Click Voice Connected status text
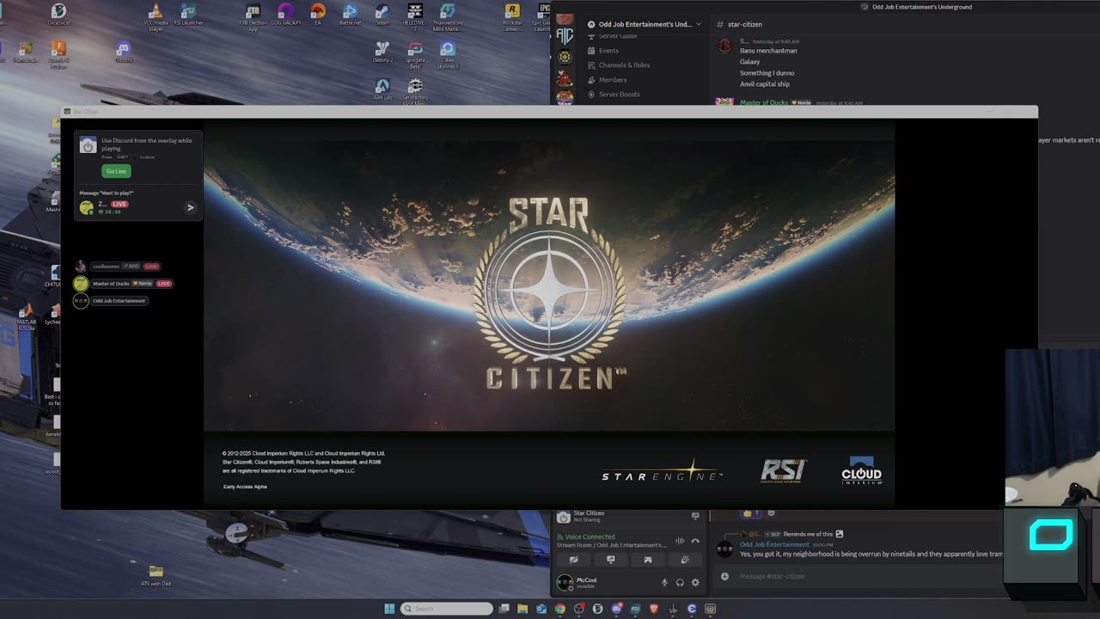 (x=590, y=536)
